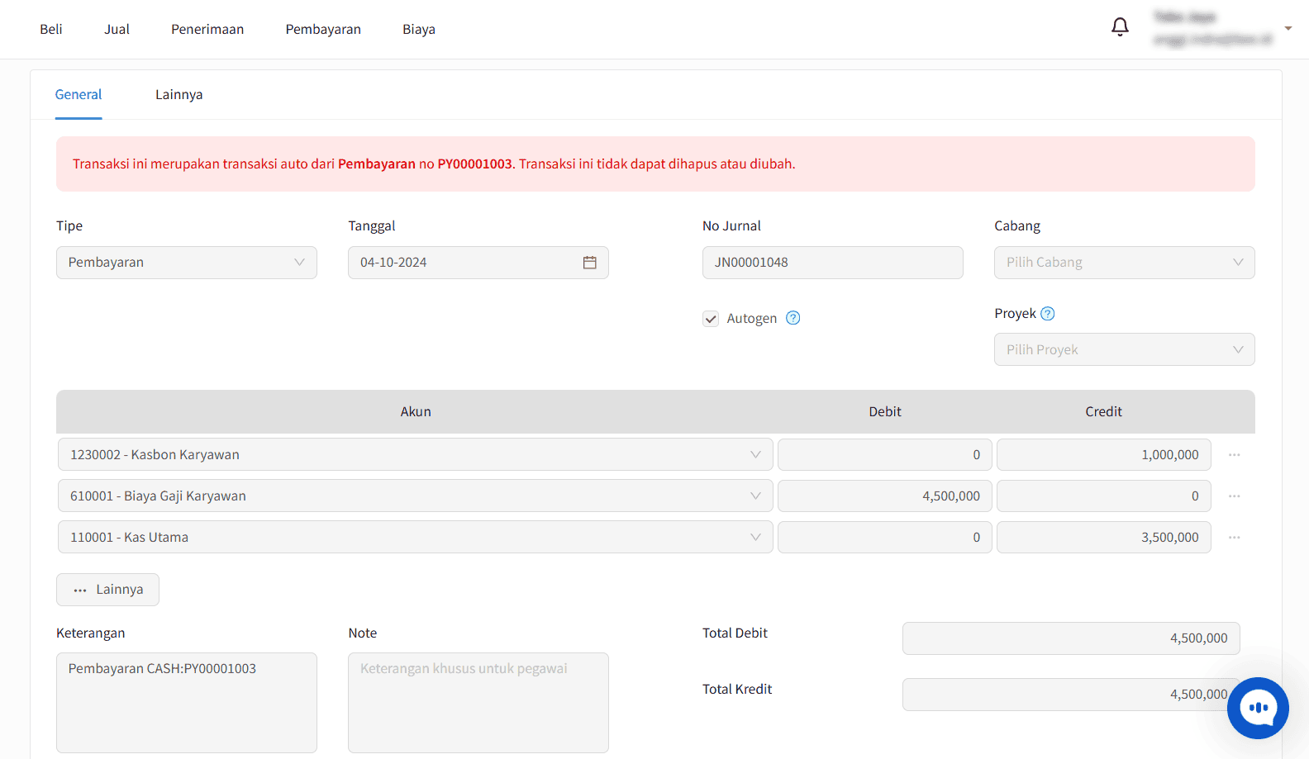The height and width of the screenshot is (759, 1309).
Task: Open the Pilih Proyek dropdown
Action: 1124,350
